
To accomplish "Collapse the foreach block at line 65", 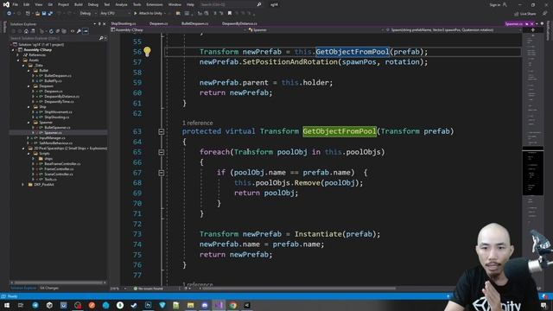I will [162, 152].
